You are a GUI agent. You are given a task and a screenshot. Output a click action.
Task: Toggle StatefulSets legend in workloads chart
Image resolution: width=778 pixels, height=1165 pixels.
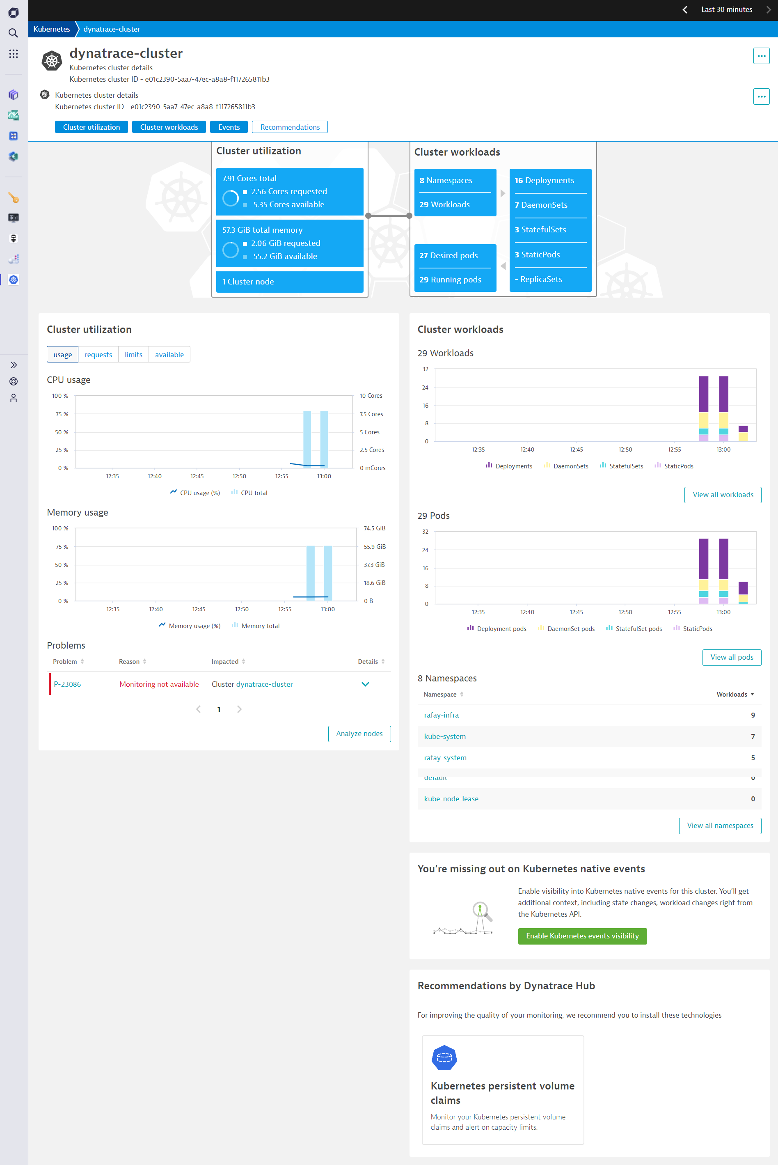tap(621, 466)
